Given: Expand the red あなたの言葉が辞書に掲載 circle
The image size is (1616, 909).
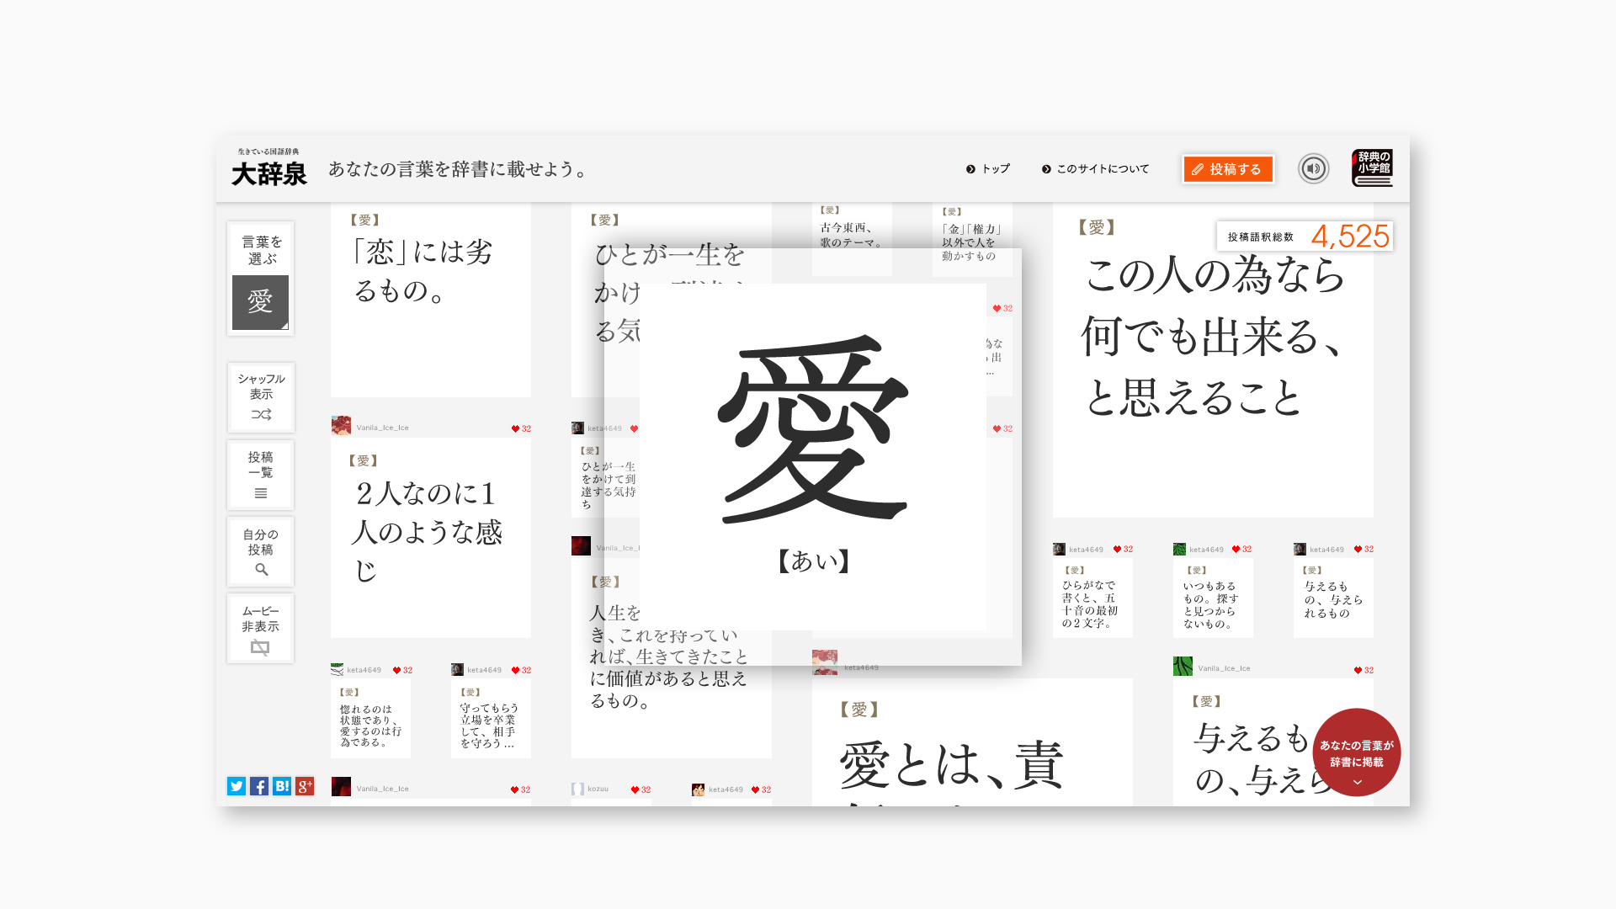Looking at the screenshot, I should (1357, 753).
